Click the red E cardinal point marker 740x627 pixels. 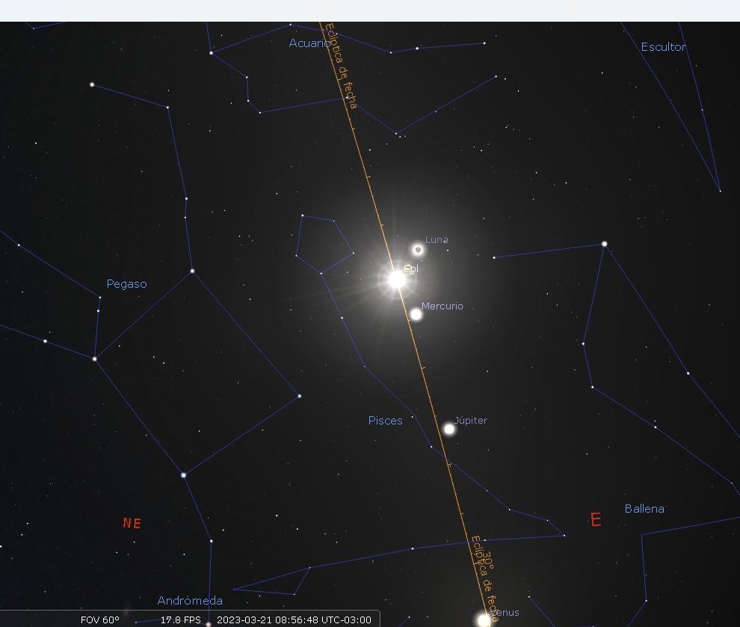pyautogui.click(x=596, y=520)
